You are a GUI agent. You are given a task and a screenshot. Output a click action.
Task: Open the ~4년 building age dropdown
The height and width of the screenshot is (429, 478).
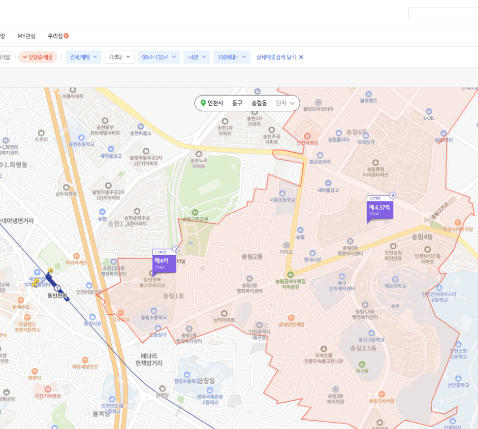[x=196, y=57]
